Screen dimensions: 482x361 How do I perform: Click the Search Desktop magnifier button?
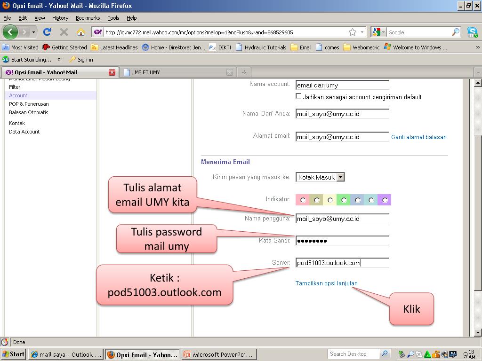tap(385, 353)
